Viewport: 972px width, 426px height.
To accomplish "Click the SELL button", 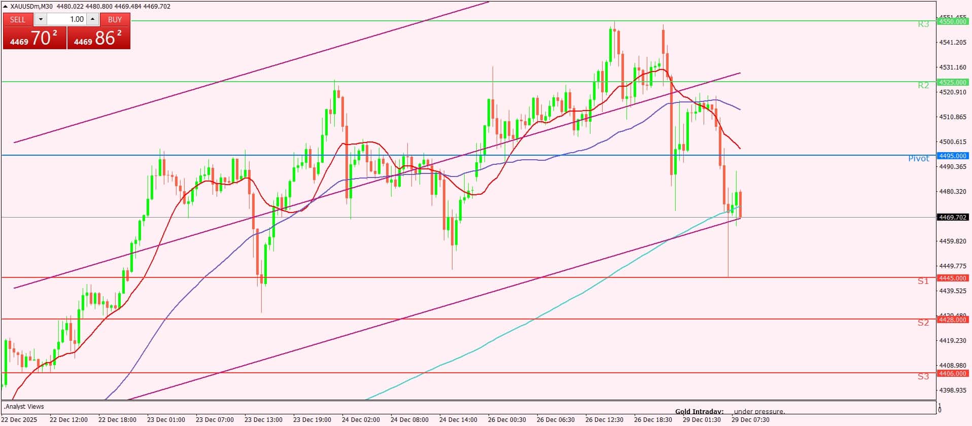I will (x=18, y=19).
